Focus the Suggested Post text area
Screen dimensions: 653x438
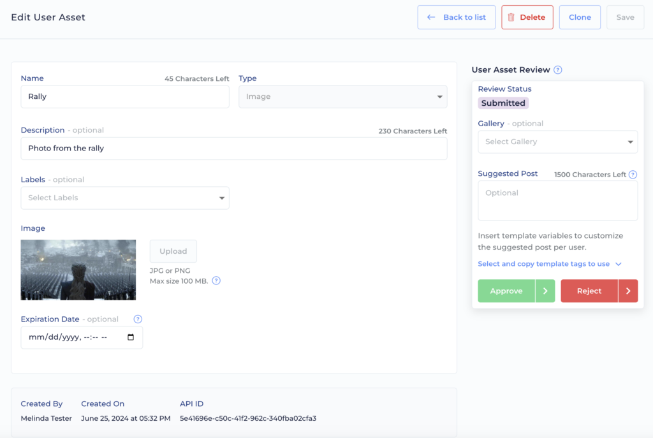pos(557,201)
